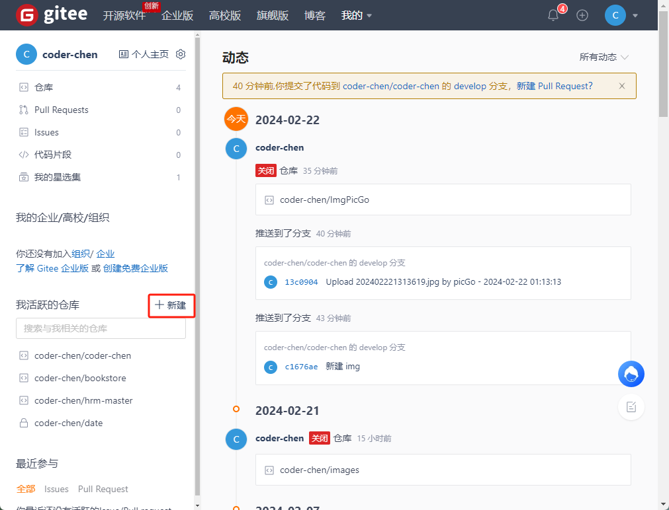Click avatar beside commit c1676ae

271,367
